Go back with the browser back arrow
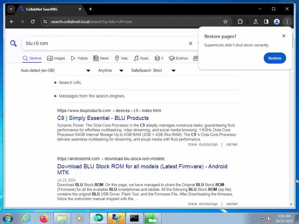The height and width of the screenshot is (224, 299). coord(12,22)
